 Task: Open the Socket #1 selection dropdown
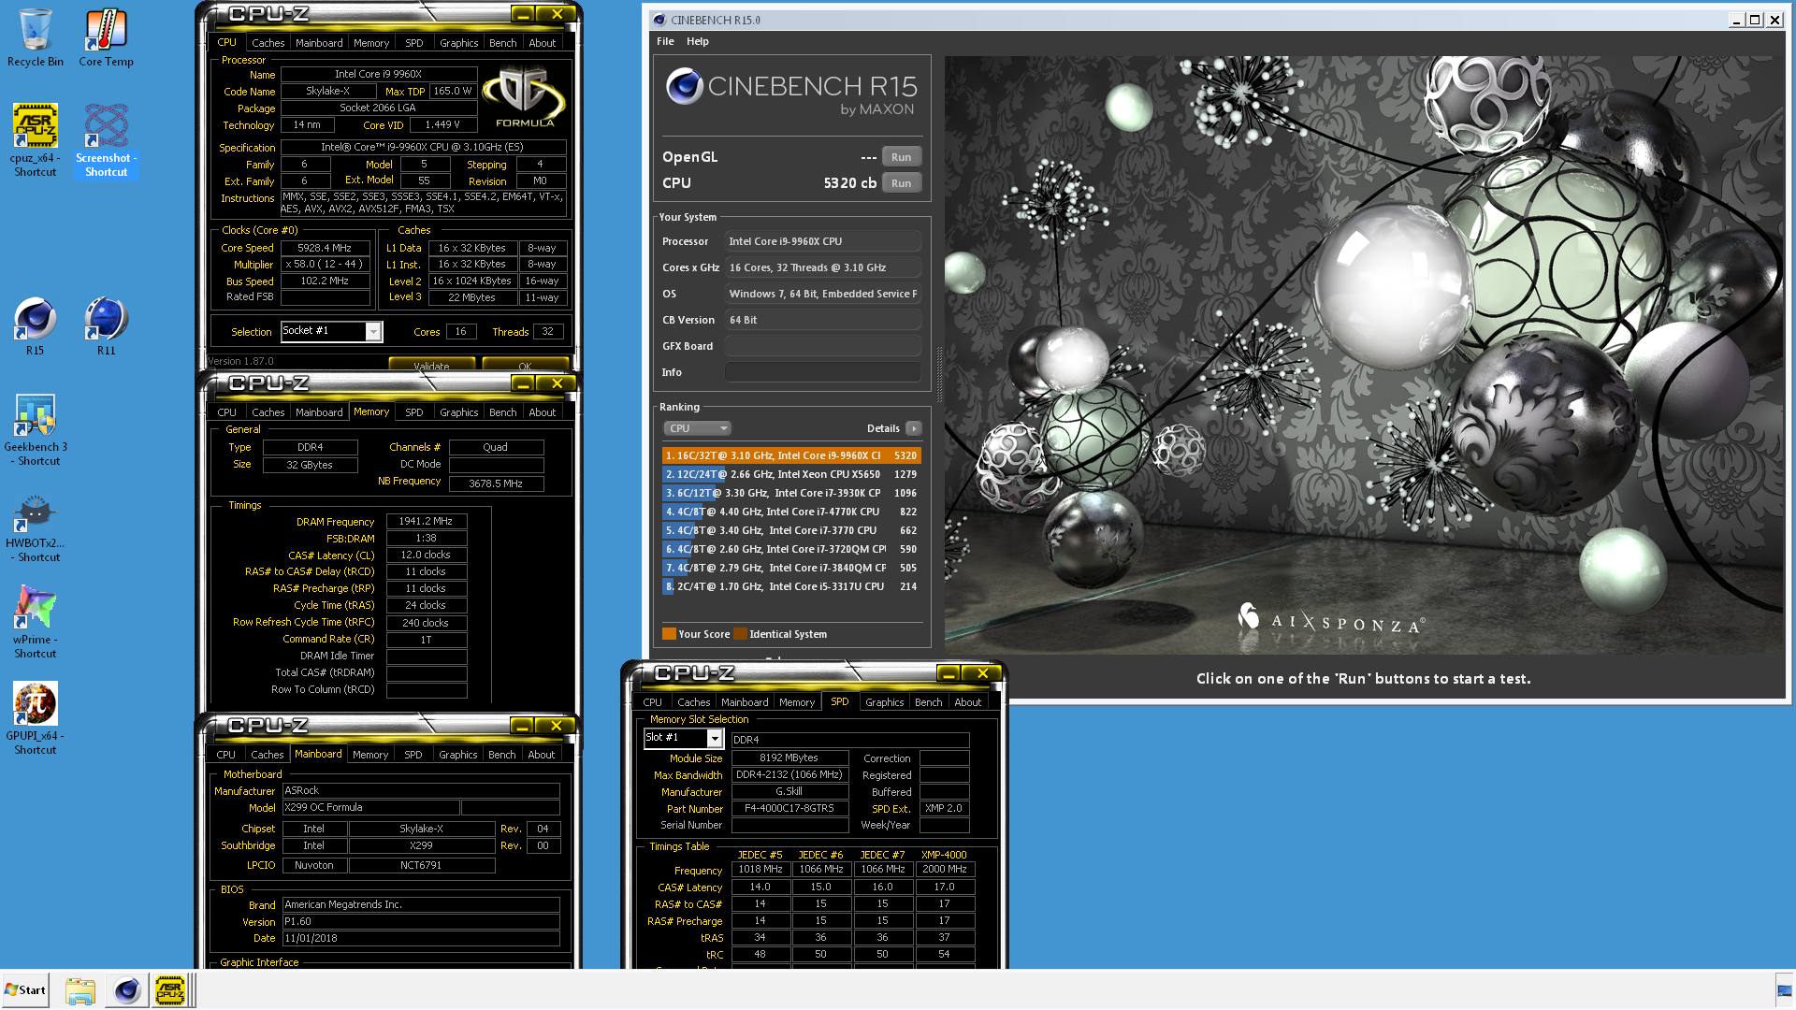point(373,331)
